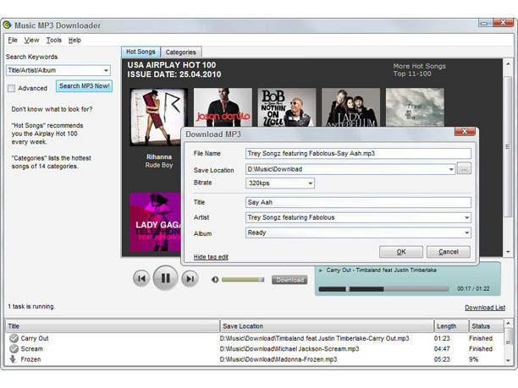The width and height of the screenshot is (518, 388).
Task: Select the B.o.B Nothin' On You cover
Action: point(287,107)
